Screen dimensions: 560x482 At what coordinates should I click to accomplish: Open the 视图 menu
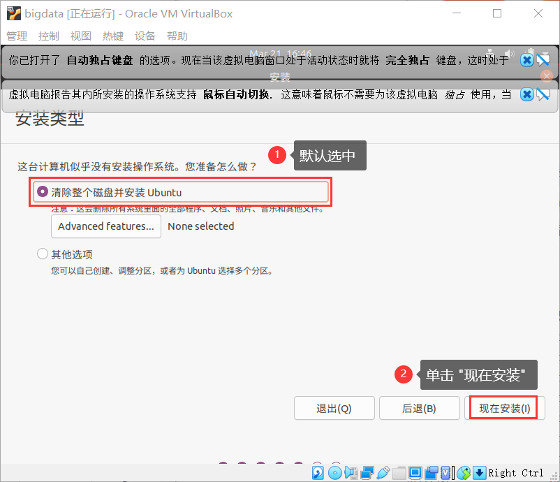[x=81, y=36]
